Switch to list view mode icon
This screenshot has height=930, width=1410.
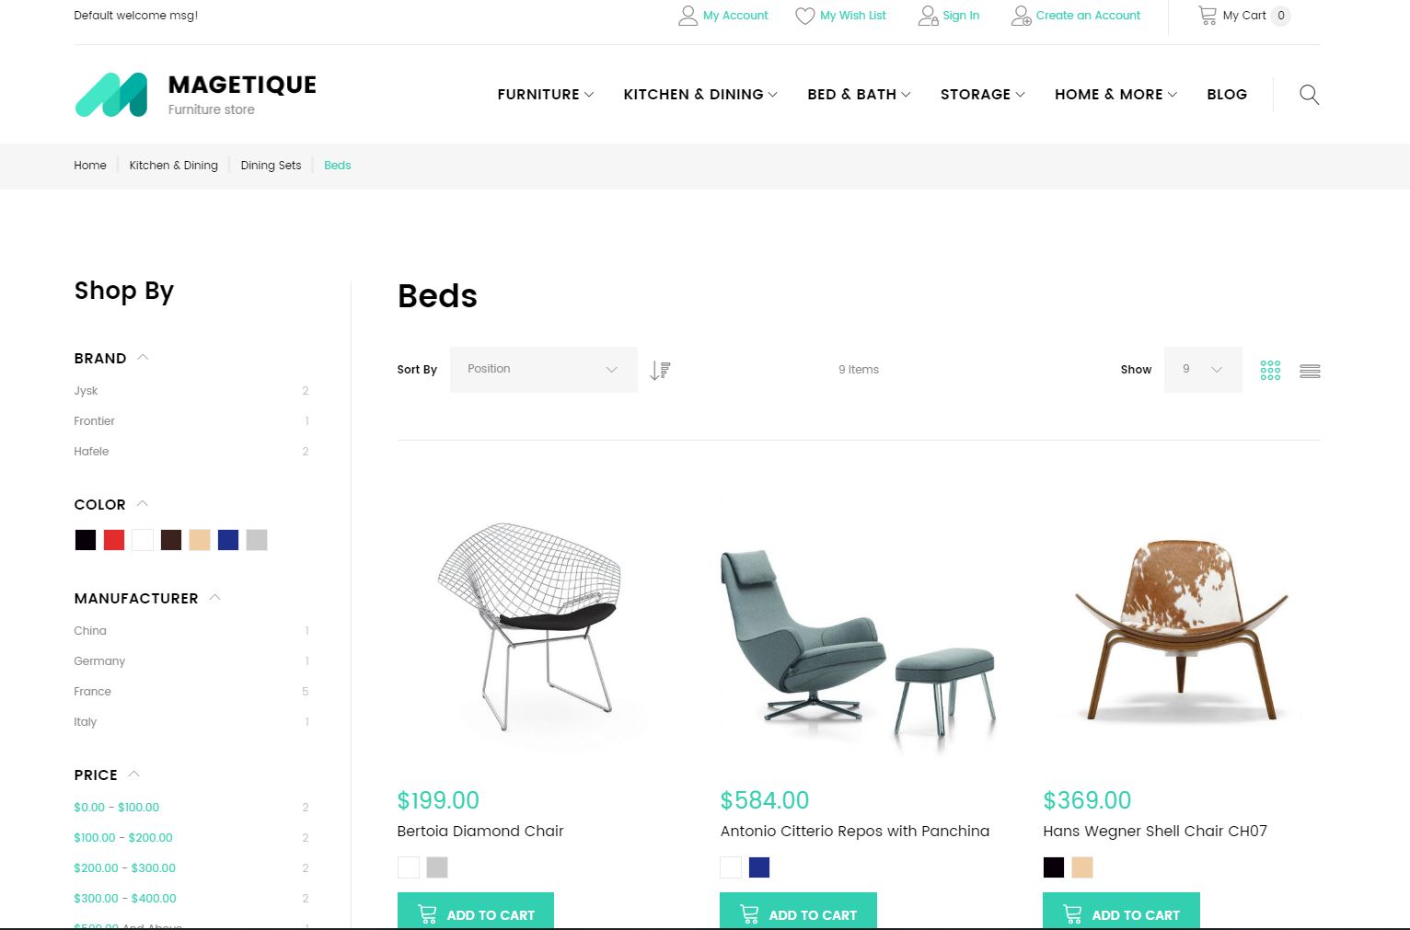(1310, 371)
